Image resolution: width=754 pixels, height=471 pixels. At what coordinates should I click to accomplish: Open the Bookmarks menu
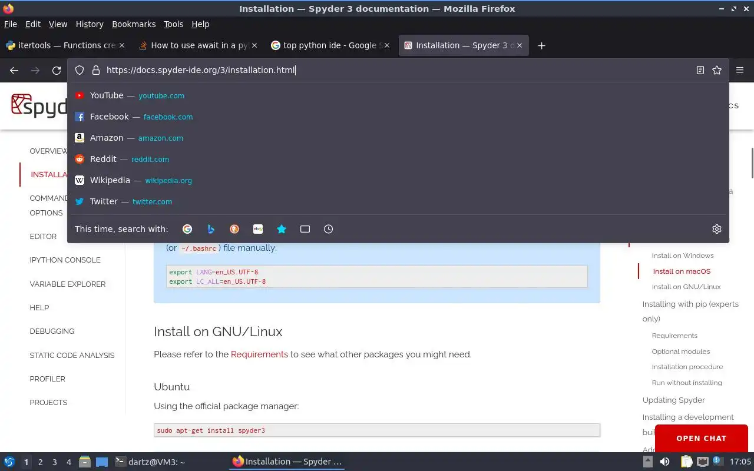click(134, 24)
